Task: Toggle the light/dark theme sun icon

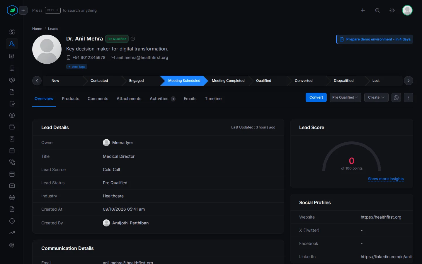Action: pyautogui.click(x=392, y=10)
